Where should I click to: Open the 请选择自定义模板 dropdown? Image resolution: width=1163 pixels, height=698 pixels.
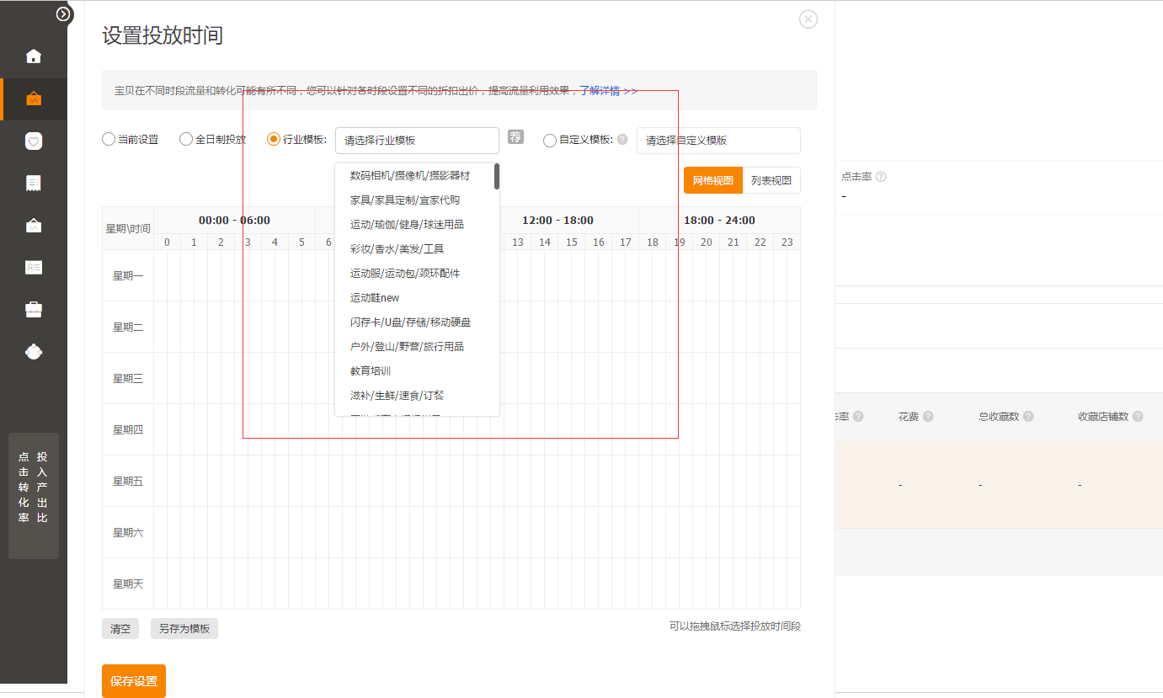click(718, 141)
